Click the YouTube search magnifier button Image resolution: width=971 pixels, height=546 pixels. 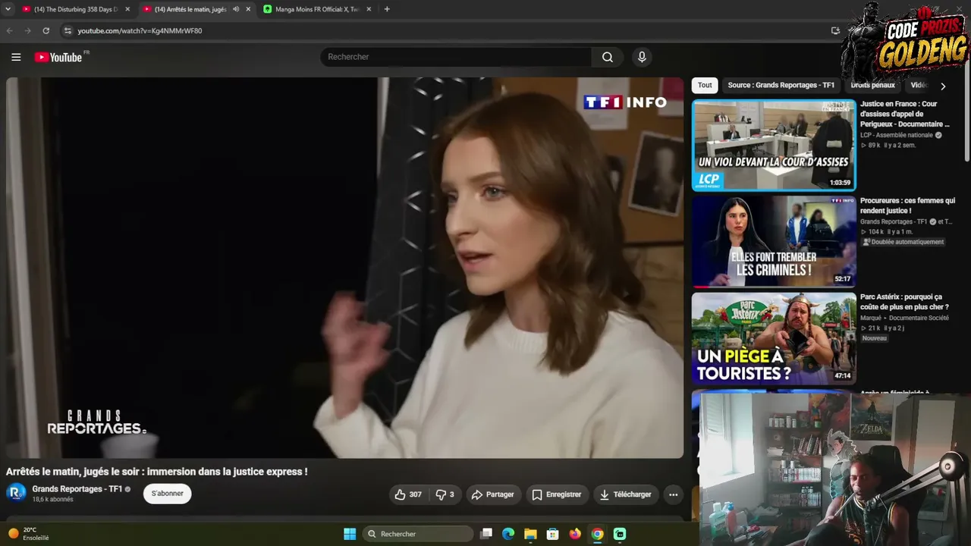(x=608, y=57)
